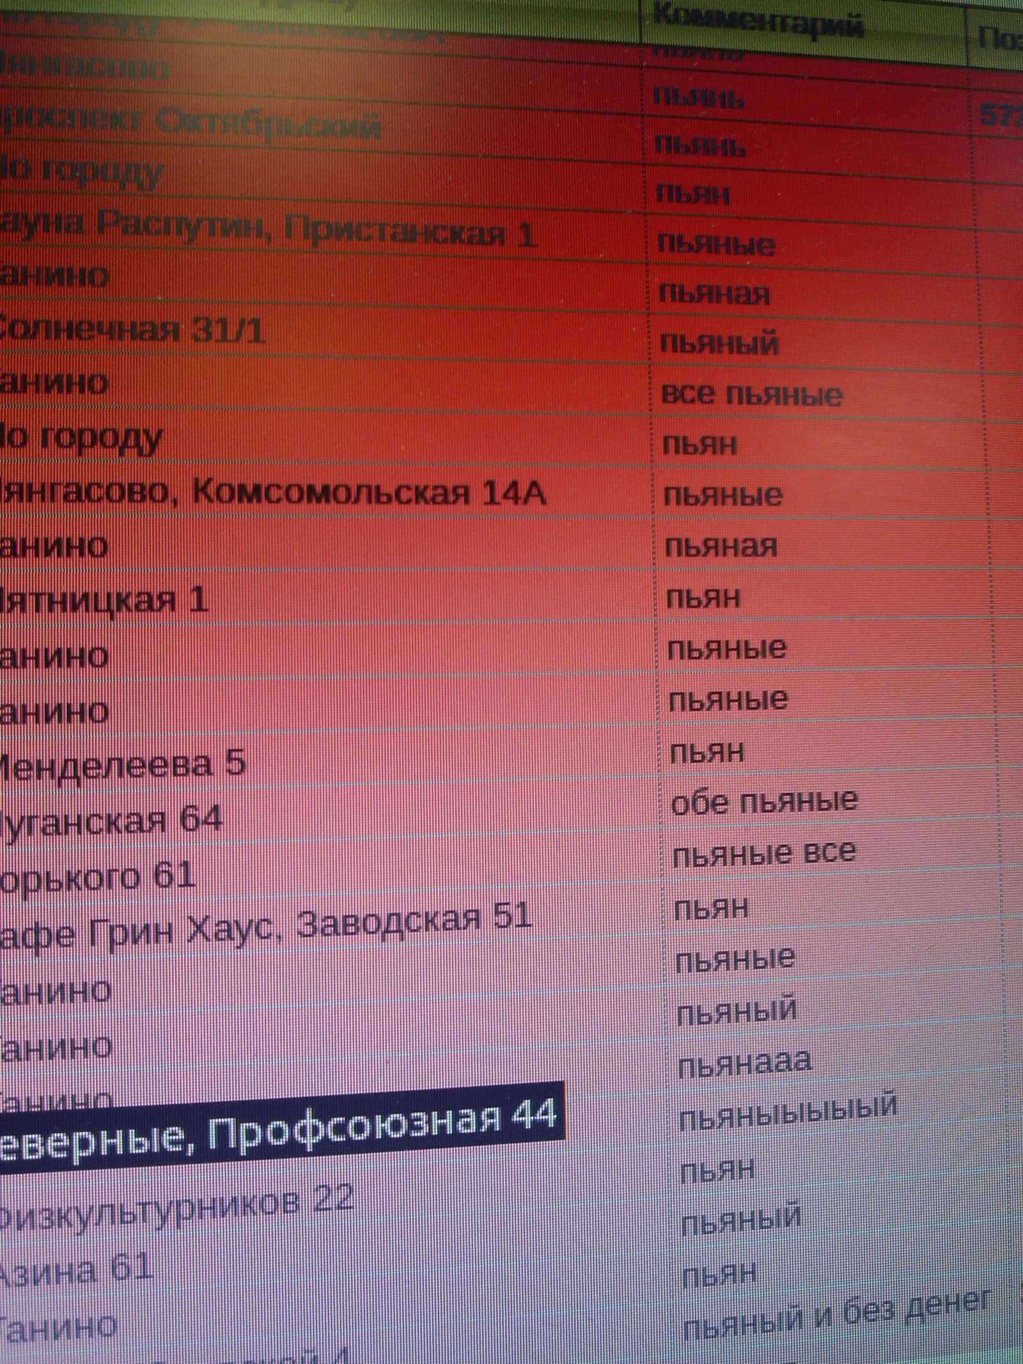Select the 'Лянгасово, Комсомольская 14А' cell
The image size is (1023, 1364).
click(x=273, y=492)
